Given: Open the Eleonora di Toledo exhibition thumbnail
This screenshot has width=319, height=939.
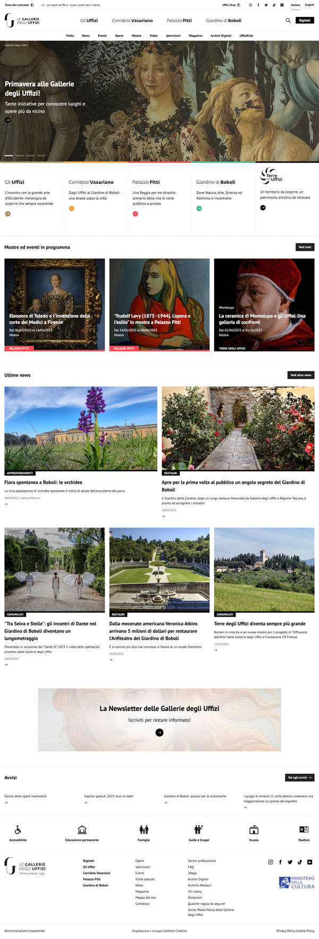Looking at the screenshot, I should click(55, 305).
